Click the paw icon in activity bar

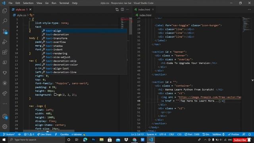(x=5, y=83)
